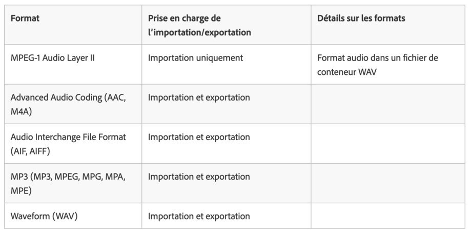Select the Audio Interchange File Format cell
Screen dimensions: 470x234
[x=68, y=144]
